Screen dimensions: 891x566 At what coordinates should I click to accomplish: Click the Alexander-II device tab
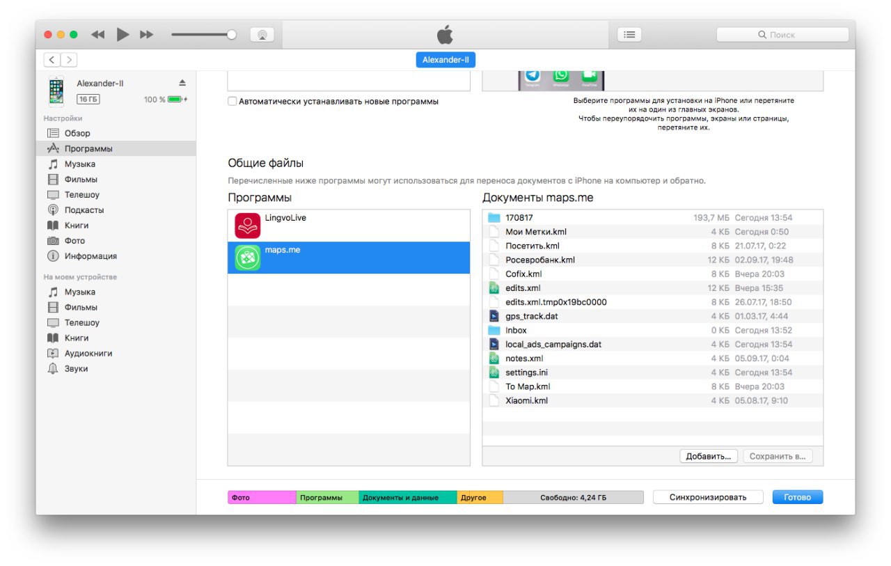pos(445,60)
